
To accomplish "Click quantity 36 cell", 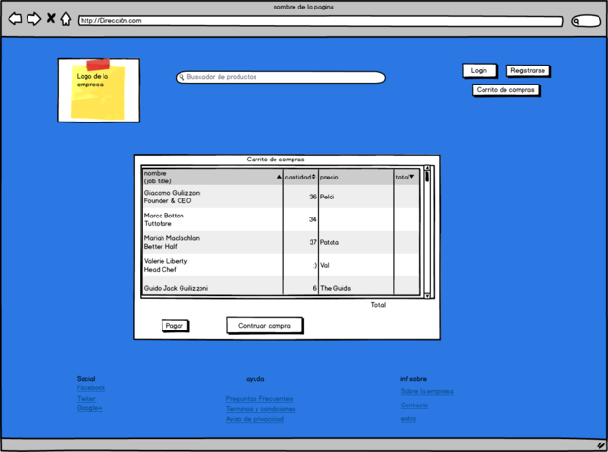I will click(x=300, y=197).
